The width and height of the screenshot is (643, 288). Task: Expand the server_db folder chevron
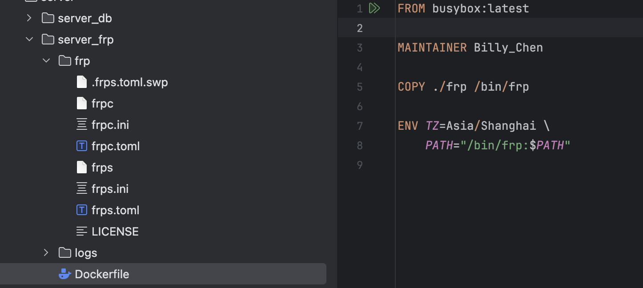point(29,18)
